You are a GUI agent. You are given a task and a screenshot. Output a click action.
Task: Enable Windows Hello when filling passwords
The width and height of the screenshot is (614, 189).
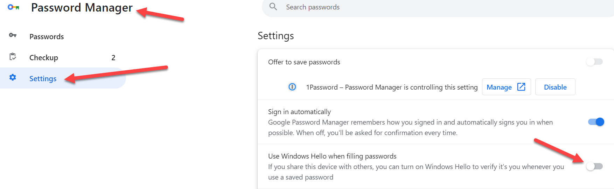[x=595, y=166]
